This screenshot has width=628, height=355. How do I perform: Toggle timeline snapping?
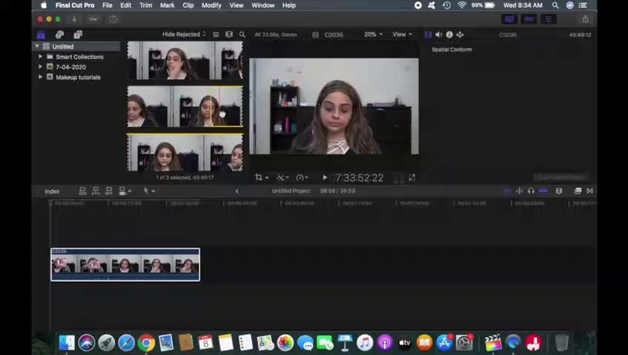click(x=543, y=191)
